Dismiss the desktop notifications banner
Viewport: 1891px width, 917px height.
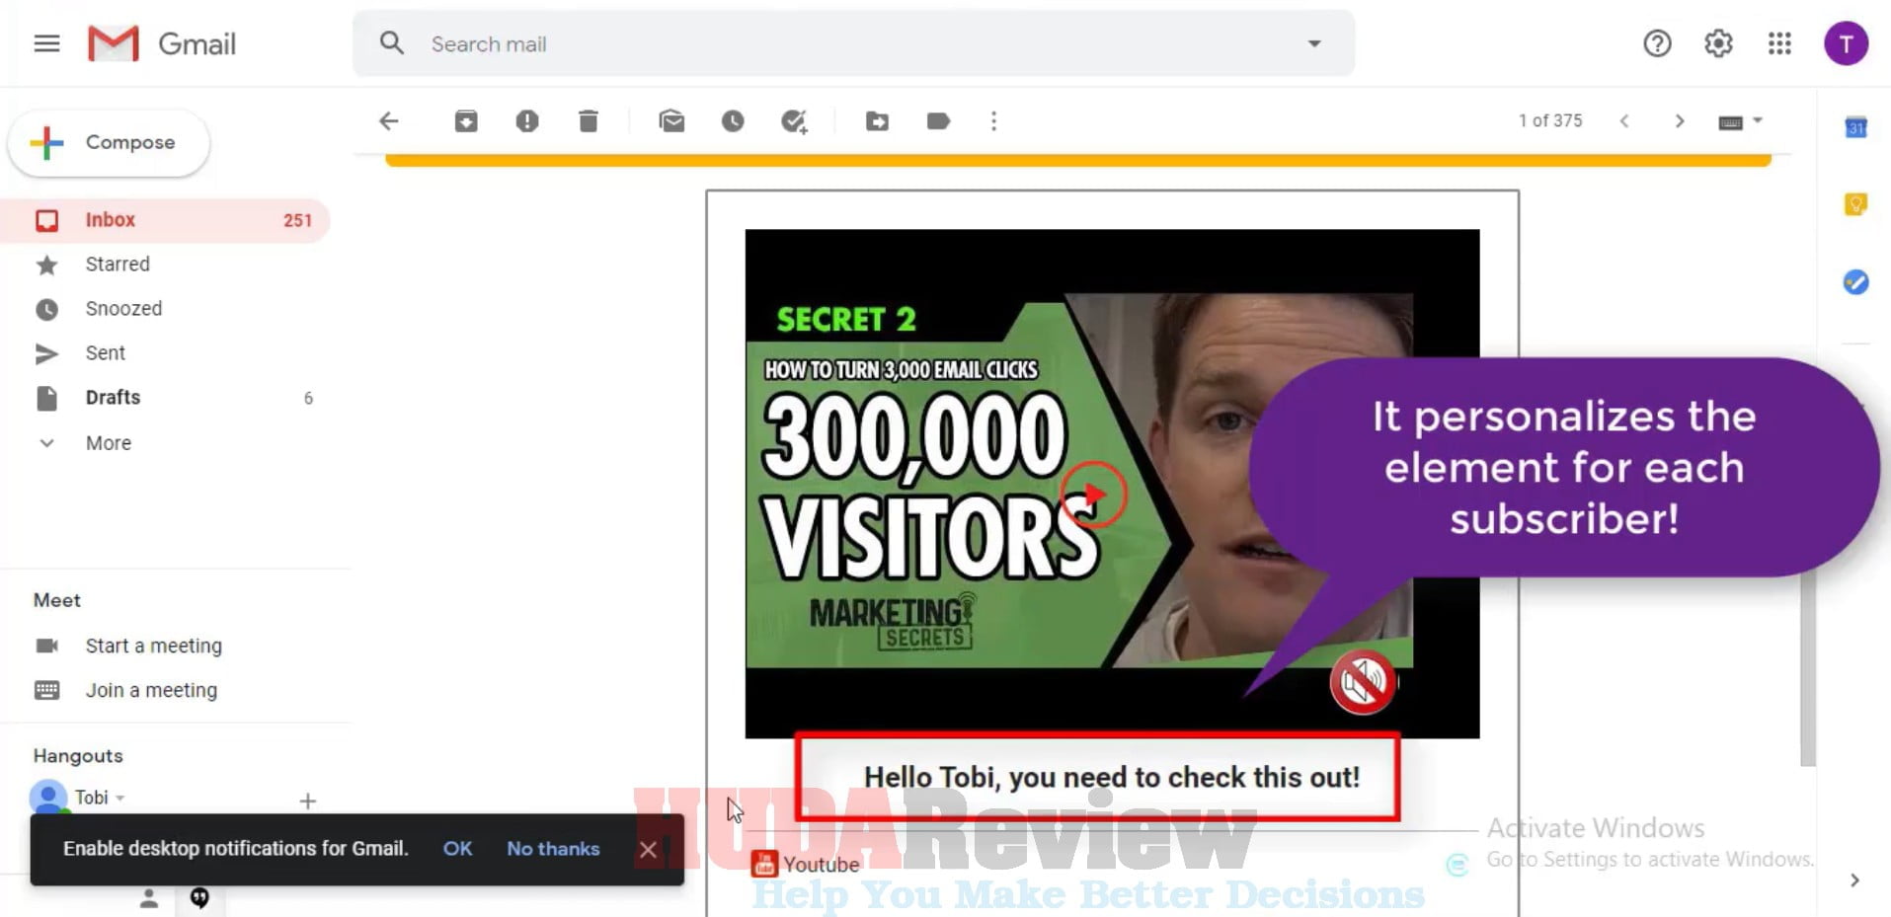tap(648, 850)
